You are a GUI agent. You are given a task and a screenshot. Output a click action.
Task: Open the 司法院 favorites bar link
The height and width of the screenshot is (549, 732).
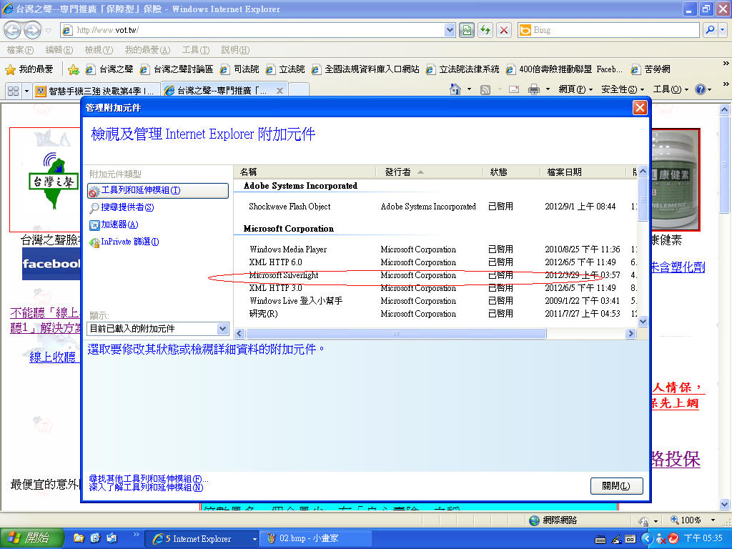240,69
